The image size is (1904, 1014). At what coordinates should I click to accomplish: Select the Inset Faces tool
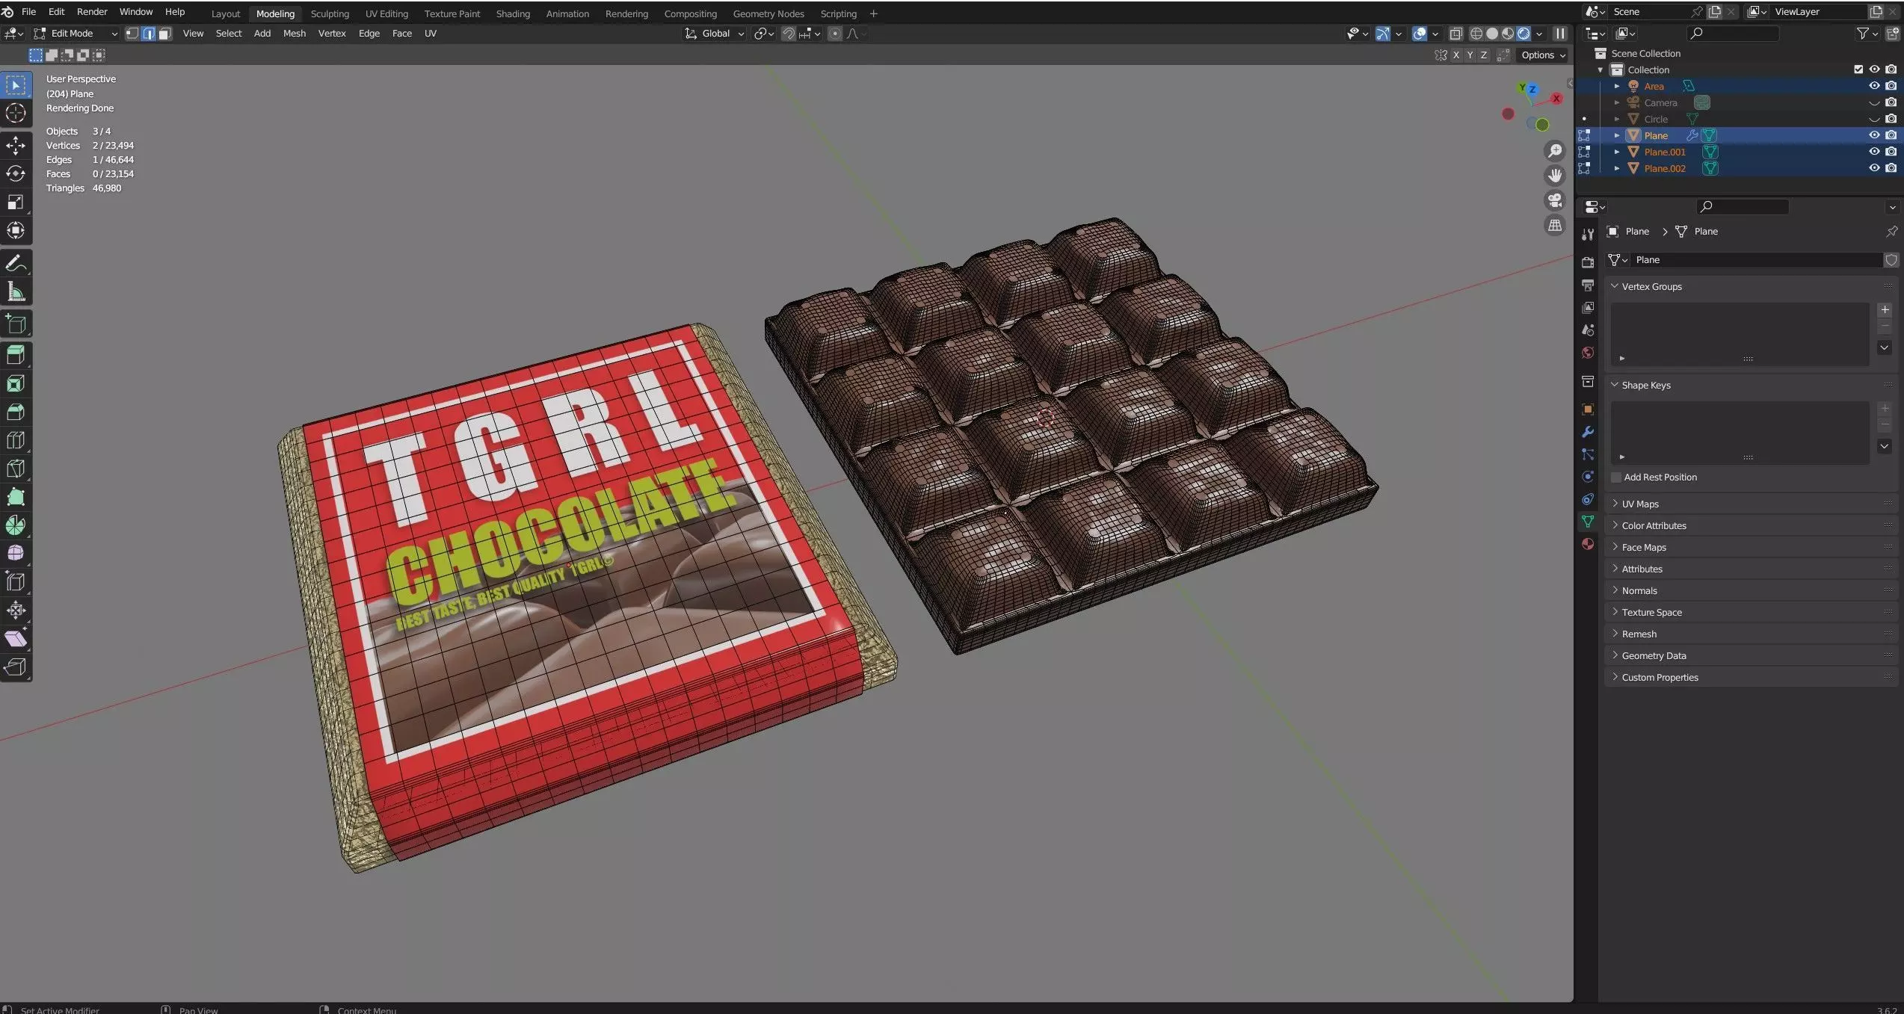16,383
